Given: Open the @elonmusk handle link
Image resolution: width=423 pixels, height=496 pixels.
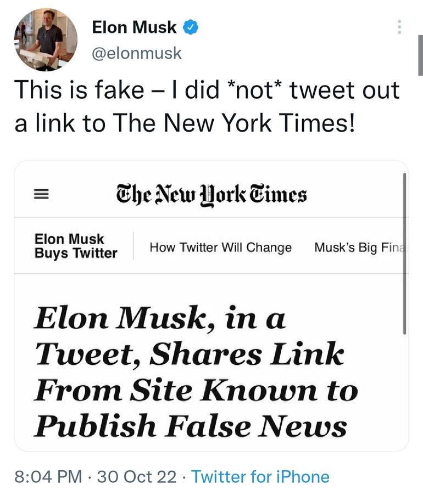Looking at the screenshot, I should point(137,53).
